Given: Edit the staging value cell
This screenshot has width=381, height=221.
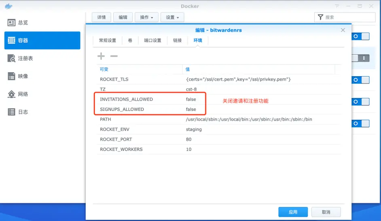Looking at the screenshot, I should pos(194,129).
